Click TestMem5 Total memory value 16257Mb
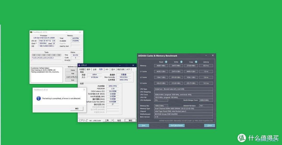 (x=75, y=38)
